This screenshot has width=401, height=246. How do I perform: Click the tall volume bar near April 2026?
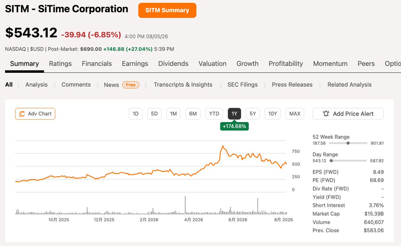pos(185,205)
